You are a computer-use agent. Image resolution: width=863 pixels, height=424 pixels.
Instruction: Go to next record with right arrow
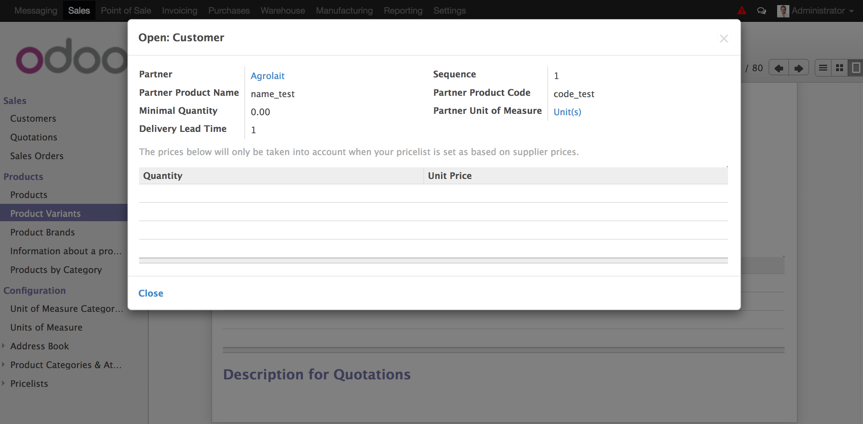point(799,68)
